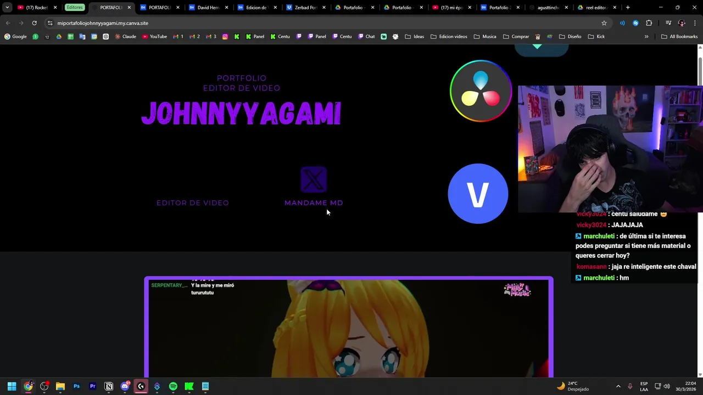
Task: Click the EDITOR DE VIDEO label under the title
Action: (193, 203)
